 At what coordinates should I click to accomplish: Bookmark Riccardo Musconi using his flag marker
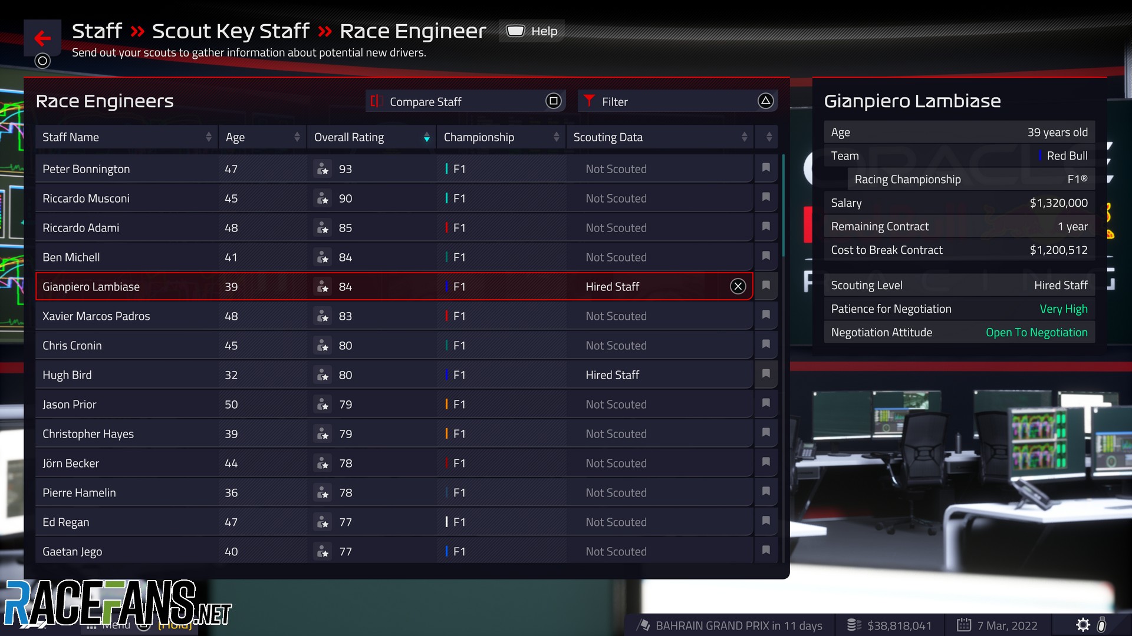[x=766, y=198]
